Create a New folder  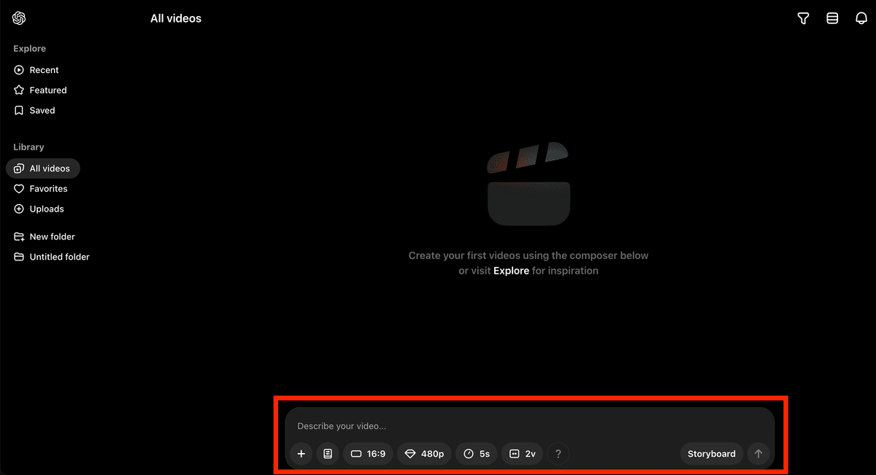(45, 237)
